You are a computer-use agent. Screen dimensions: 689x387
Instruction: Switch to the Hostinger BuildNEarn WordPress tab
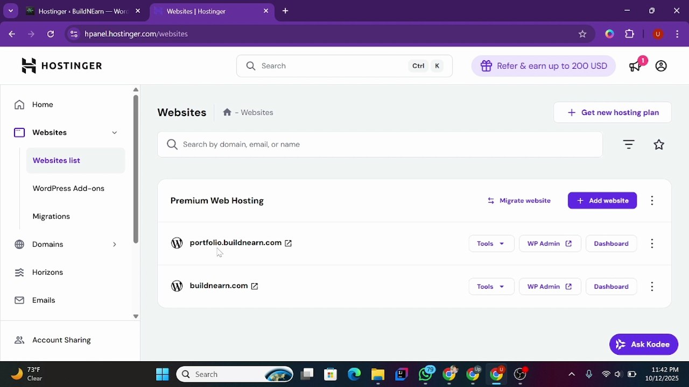point(83,11)
